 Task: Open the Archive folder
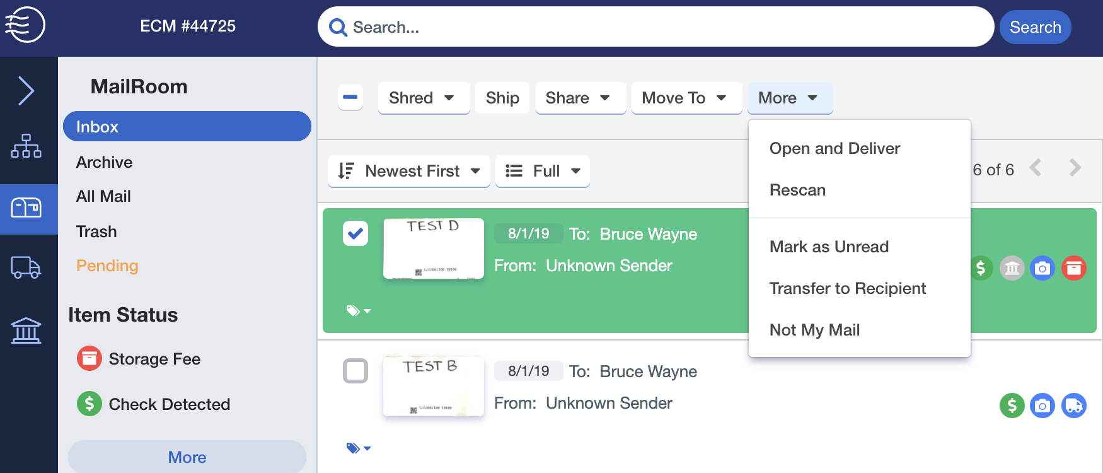[x=105, y=162]
